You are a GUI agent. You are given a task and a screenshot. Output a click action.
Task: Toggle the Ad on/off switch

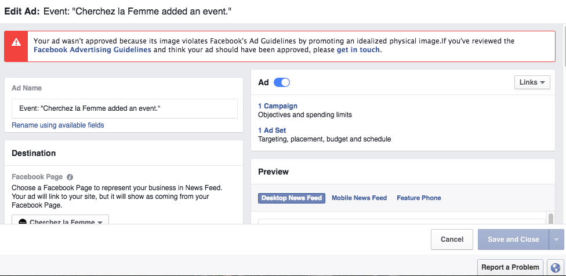pyautogui.click(x=281, y=82)
